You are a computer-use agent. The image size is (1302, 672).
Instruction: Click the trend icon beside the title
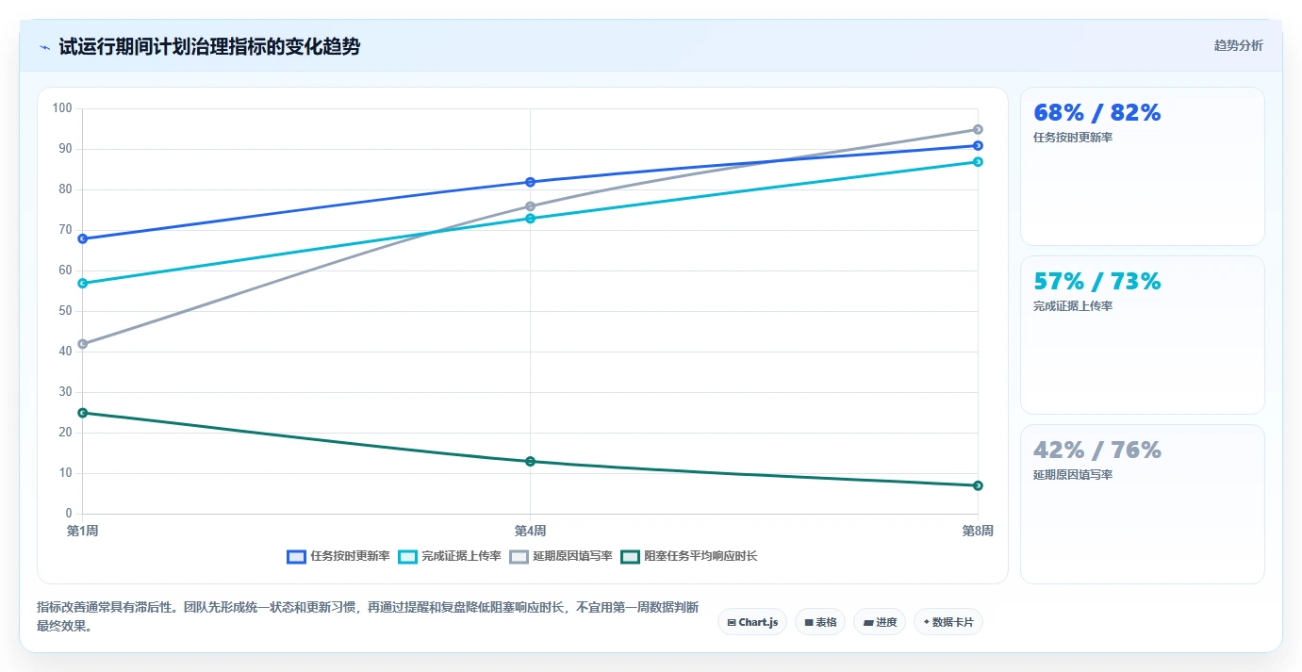tap(45, 47)
